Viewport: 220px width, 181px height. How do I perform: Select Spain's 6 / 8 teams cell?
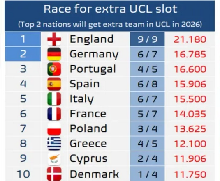pos(147,84)
